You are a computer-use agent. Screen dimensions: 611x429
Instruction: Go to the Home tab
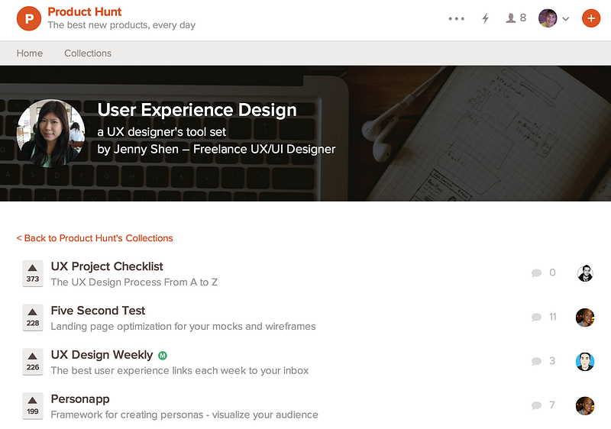(x=30, y=53)
